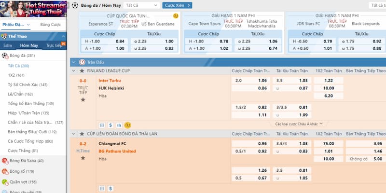The image size is (386, 193).
Task: Open Tỷ Số Chính Xác (145)
Action: click(28, 85)
